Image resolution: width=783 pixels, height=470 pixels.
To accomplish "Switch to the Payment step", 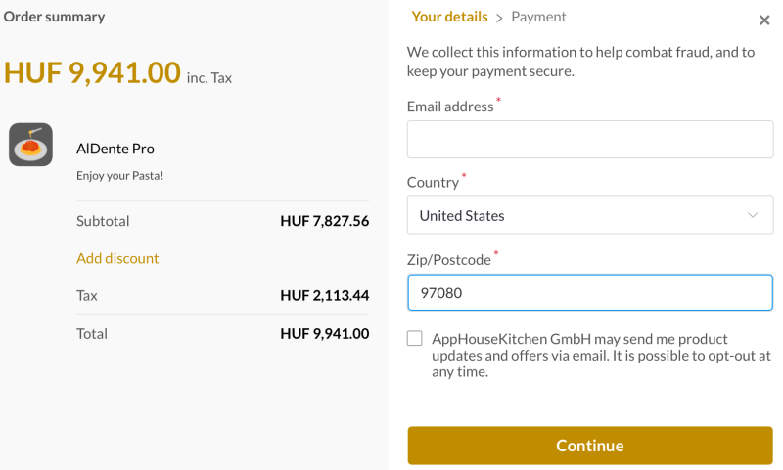I will coord(538,17).
